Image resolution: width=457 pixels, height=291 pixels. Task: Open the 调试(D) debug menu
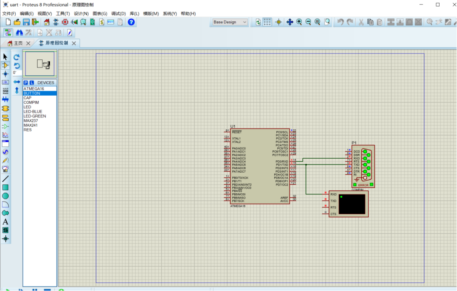[118, 14]
